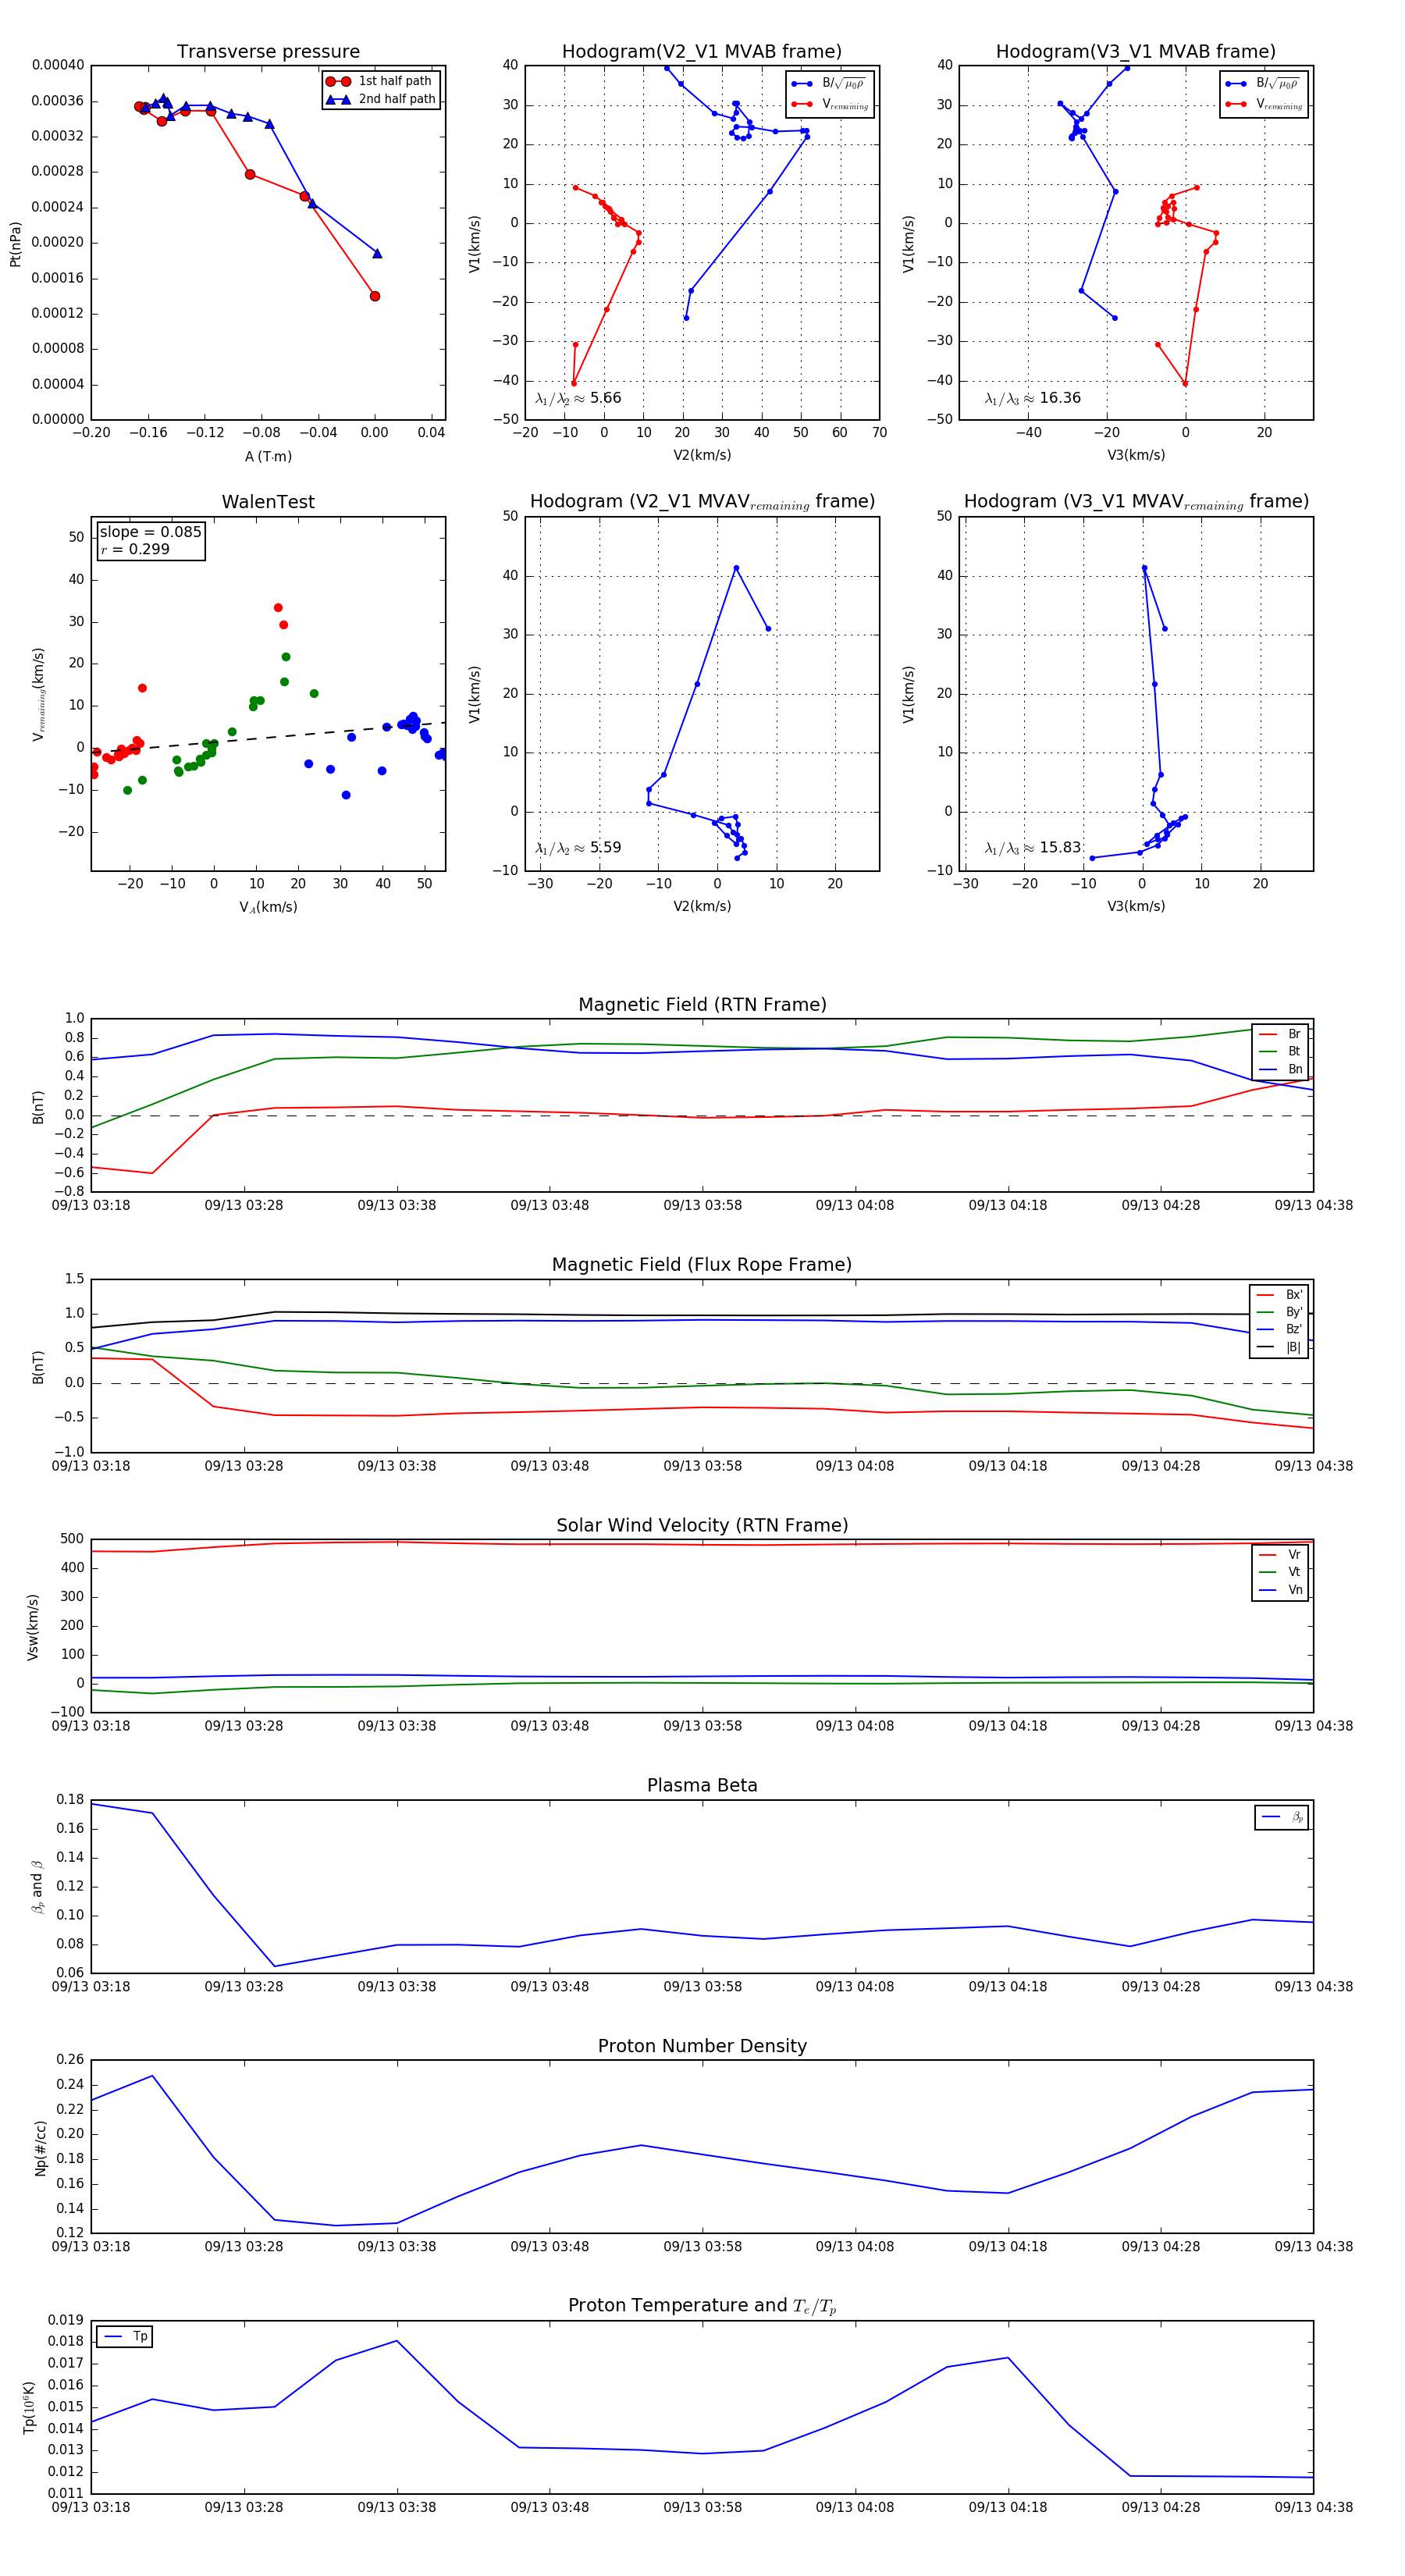The image size is (1405, 2576).
Task: Click the "Magnetic Field (RTN Frame)" title
Action: pyautogui.click(x=702, y=1005)
